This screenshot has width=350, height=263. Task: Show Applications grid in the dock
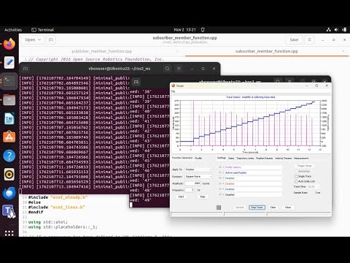(x=9, y=233)
